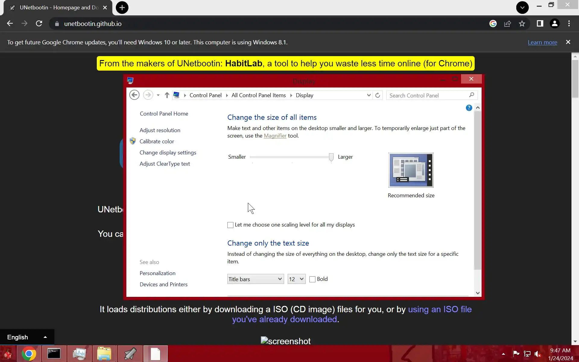
Task: Enable one scaling level for all displays
Action: 230,225
